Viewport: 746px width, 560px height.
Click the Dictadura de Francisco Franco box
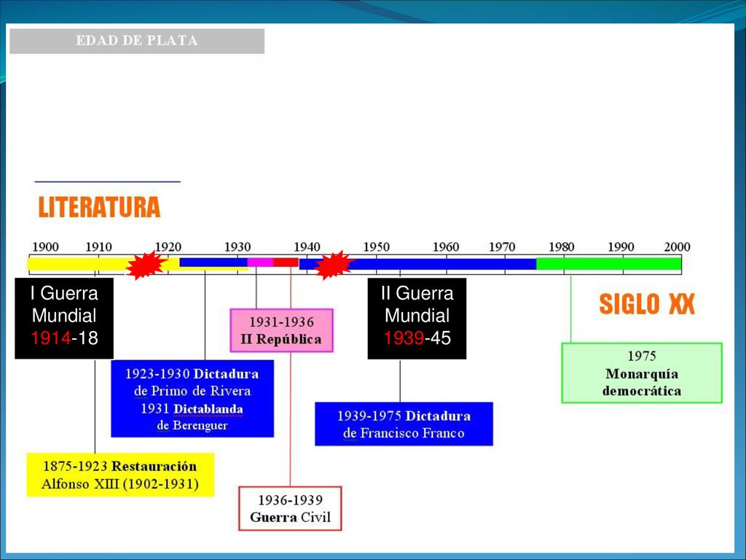tap(404, 424)
